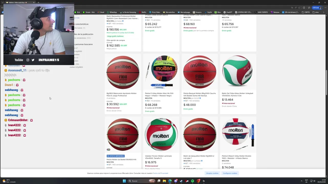Open the Balón de básquetbol Molten Bg3800-2 listing

(x=199, y=157)
